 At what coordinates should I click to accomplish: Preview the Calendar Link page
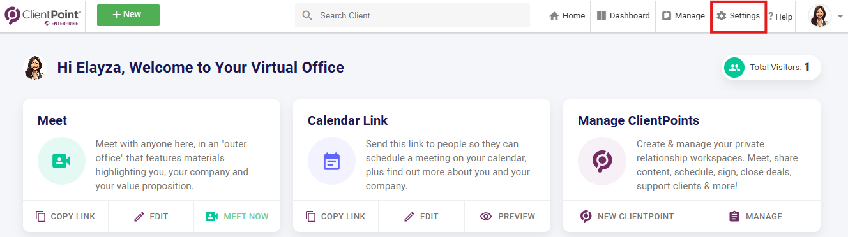[507, 217]
